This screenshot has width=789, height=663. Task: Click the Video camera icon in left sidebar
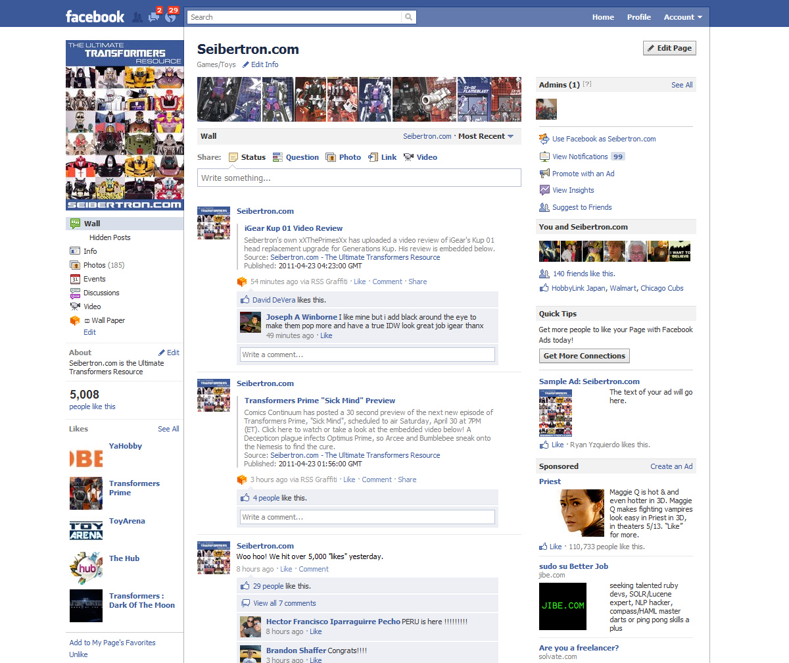(x=75, y=307)
